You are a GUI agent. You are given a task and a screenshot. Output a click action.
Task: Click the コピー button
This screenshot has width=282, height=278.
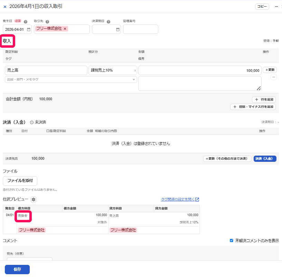point(262,7)
